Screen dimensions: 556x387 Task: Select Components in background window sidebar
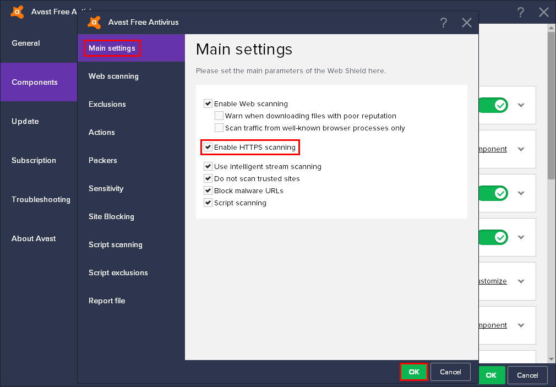pos(39,82)
